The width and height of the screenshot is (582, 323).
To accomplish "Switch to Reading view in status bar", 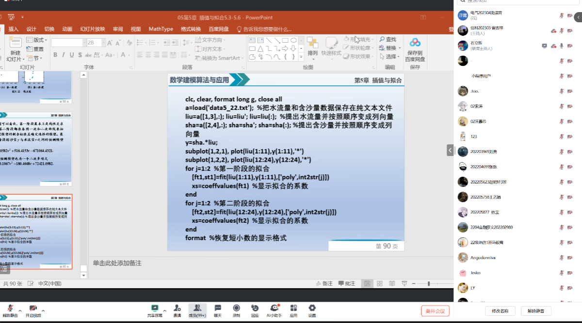I will click(392, 283).
